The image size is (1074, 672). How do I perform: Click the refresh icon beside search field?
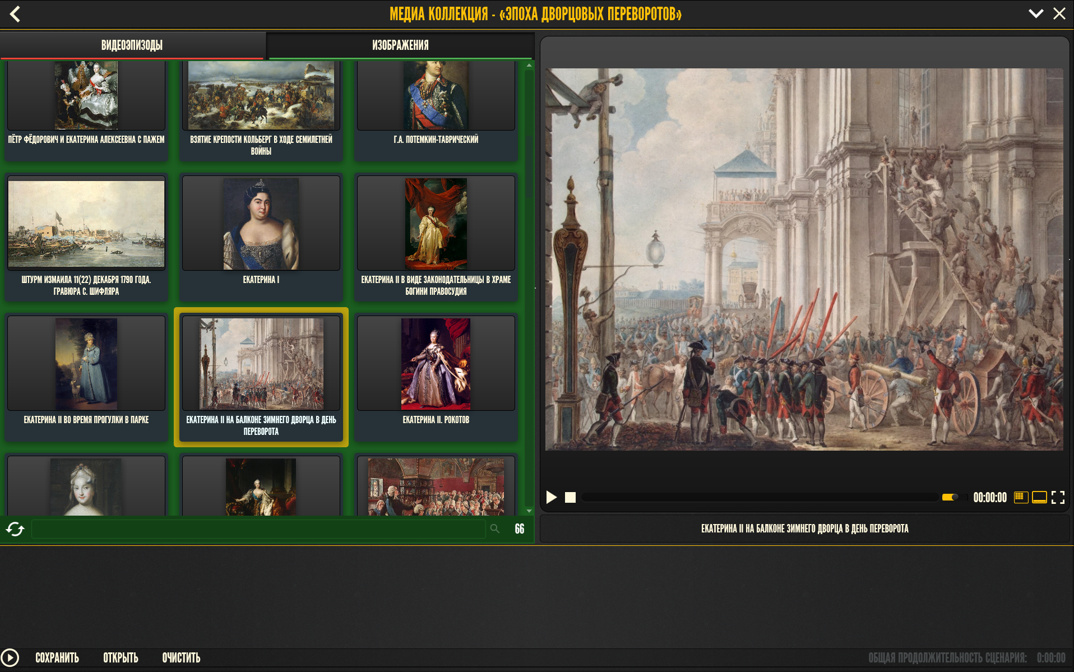click(x=15, y=529)
